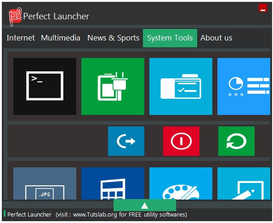Open the Task Manager pie chart tile
This screenshot has width=273, height=223.
(x=244, y=86)
